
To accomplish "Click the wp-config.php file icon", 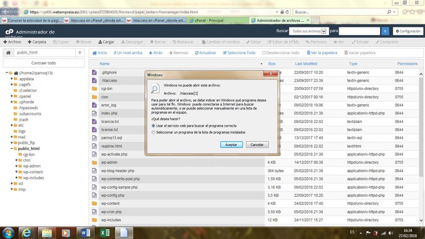I will pyautogui.click(x=94, y=195).
